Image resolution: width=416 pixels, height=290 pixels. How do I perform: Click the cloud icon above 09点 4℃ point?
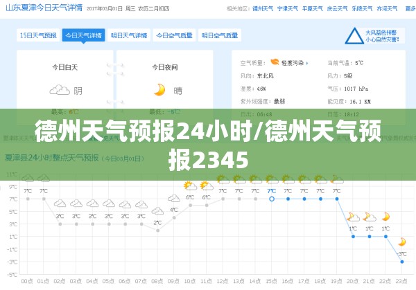point(174,198)
